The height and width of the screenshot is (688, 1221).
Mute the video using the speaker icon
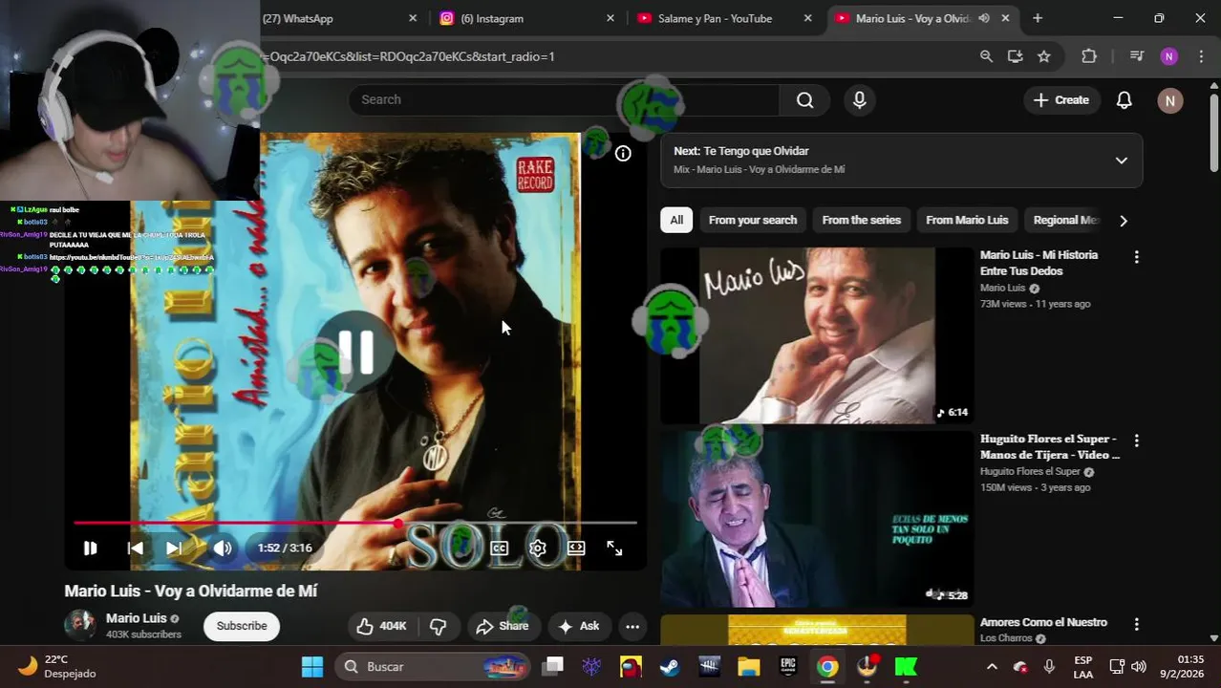[x=223, y=548]
